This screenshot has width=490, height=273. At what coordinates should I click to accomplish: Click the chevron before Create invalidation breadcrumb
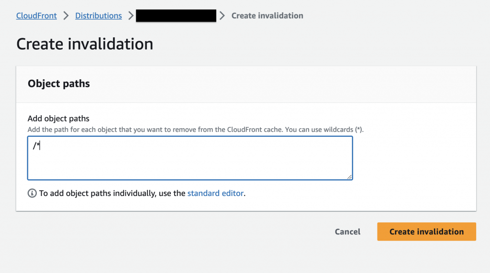pos(222,16)
